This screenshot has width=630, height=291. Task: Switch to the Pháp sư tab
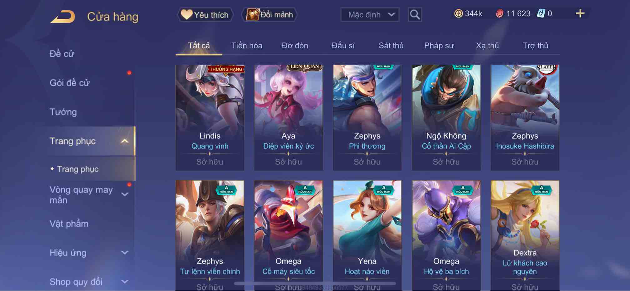[439, 46]
